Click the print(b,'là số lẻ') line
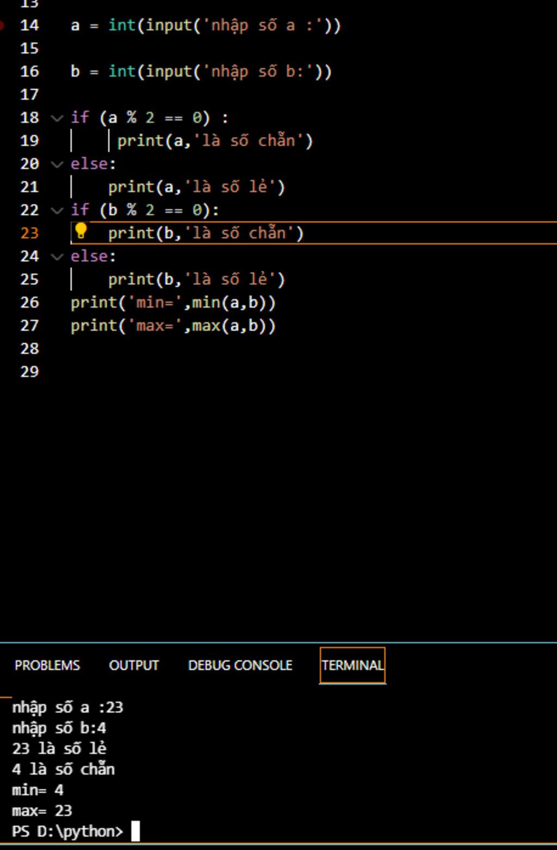Viewport: 557px width, 850px height. pos(196,280)
